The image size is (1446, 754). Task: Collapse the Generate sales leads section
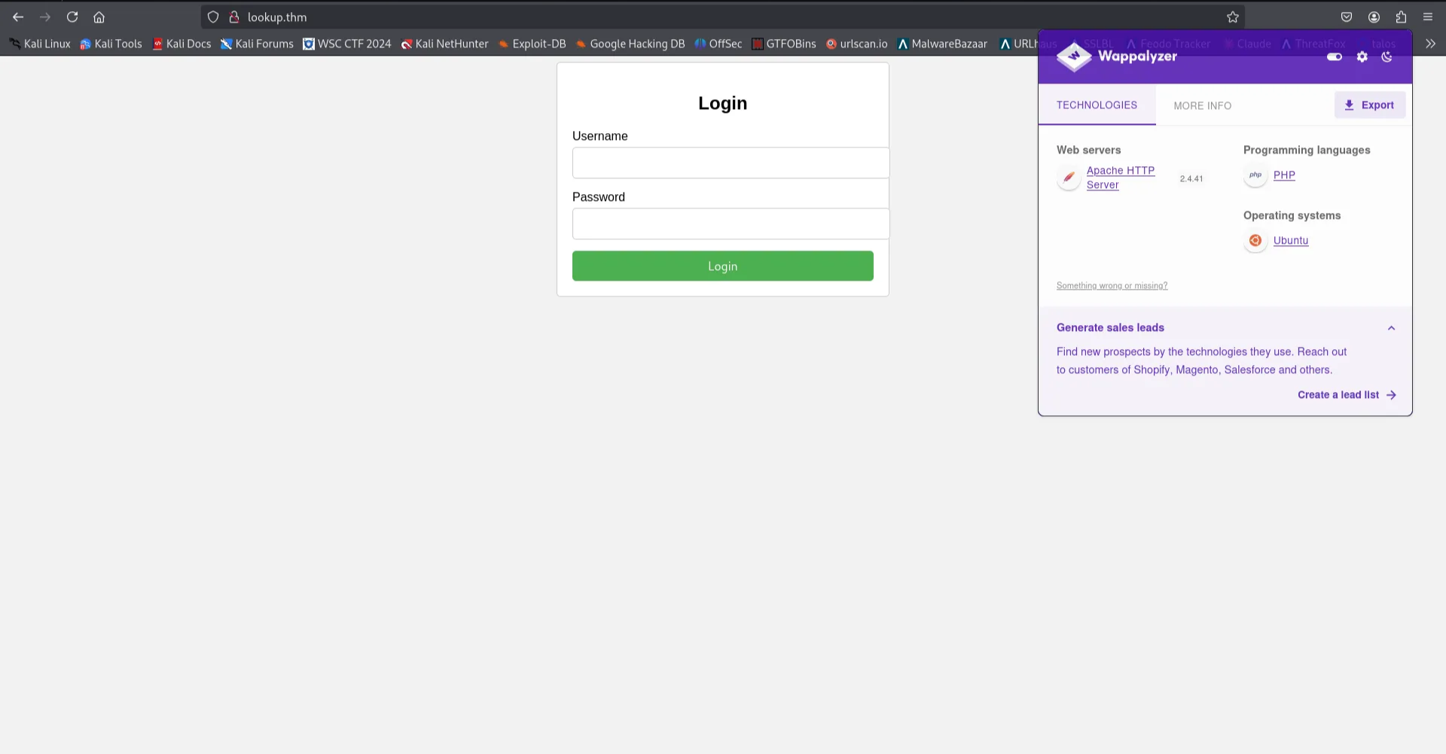click(x=1391, y=328)
